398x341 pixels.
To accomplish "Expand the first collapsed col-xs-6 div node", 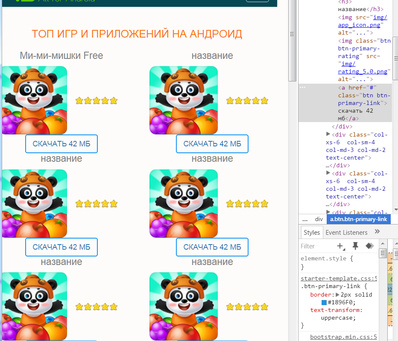I will click(328, 134).
